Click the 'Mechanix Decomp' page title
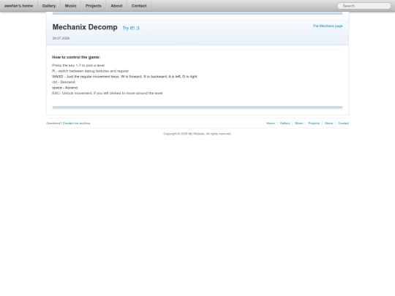 pyautogui.click(x=85, y=27)
